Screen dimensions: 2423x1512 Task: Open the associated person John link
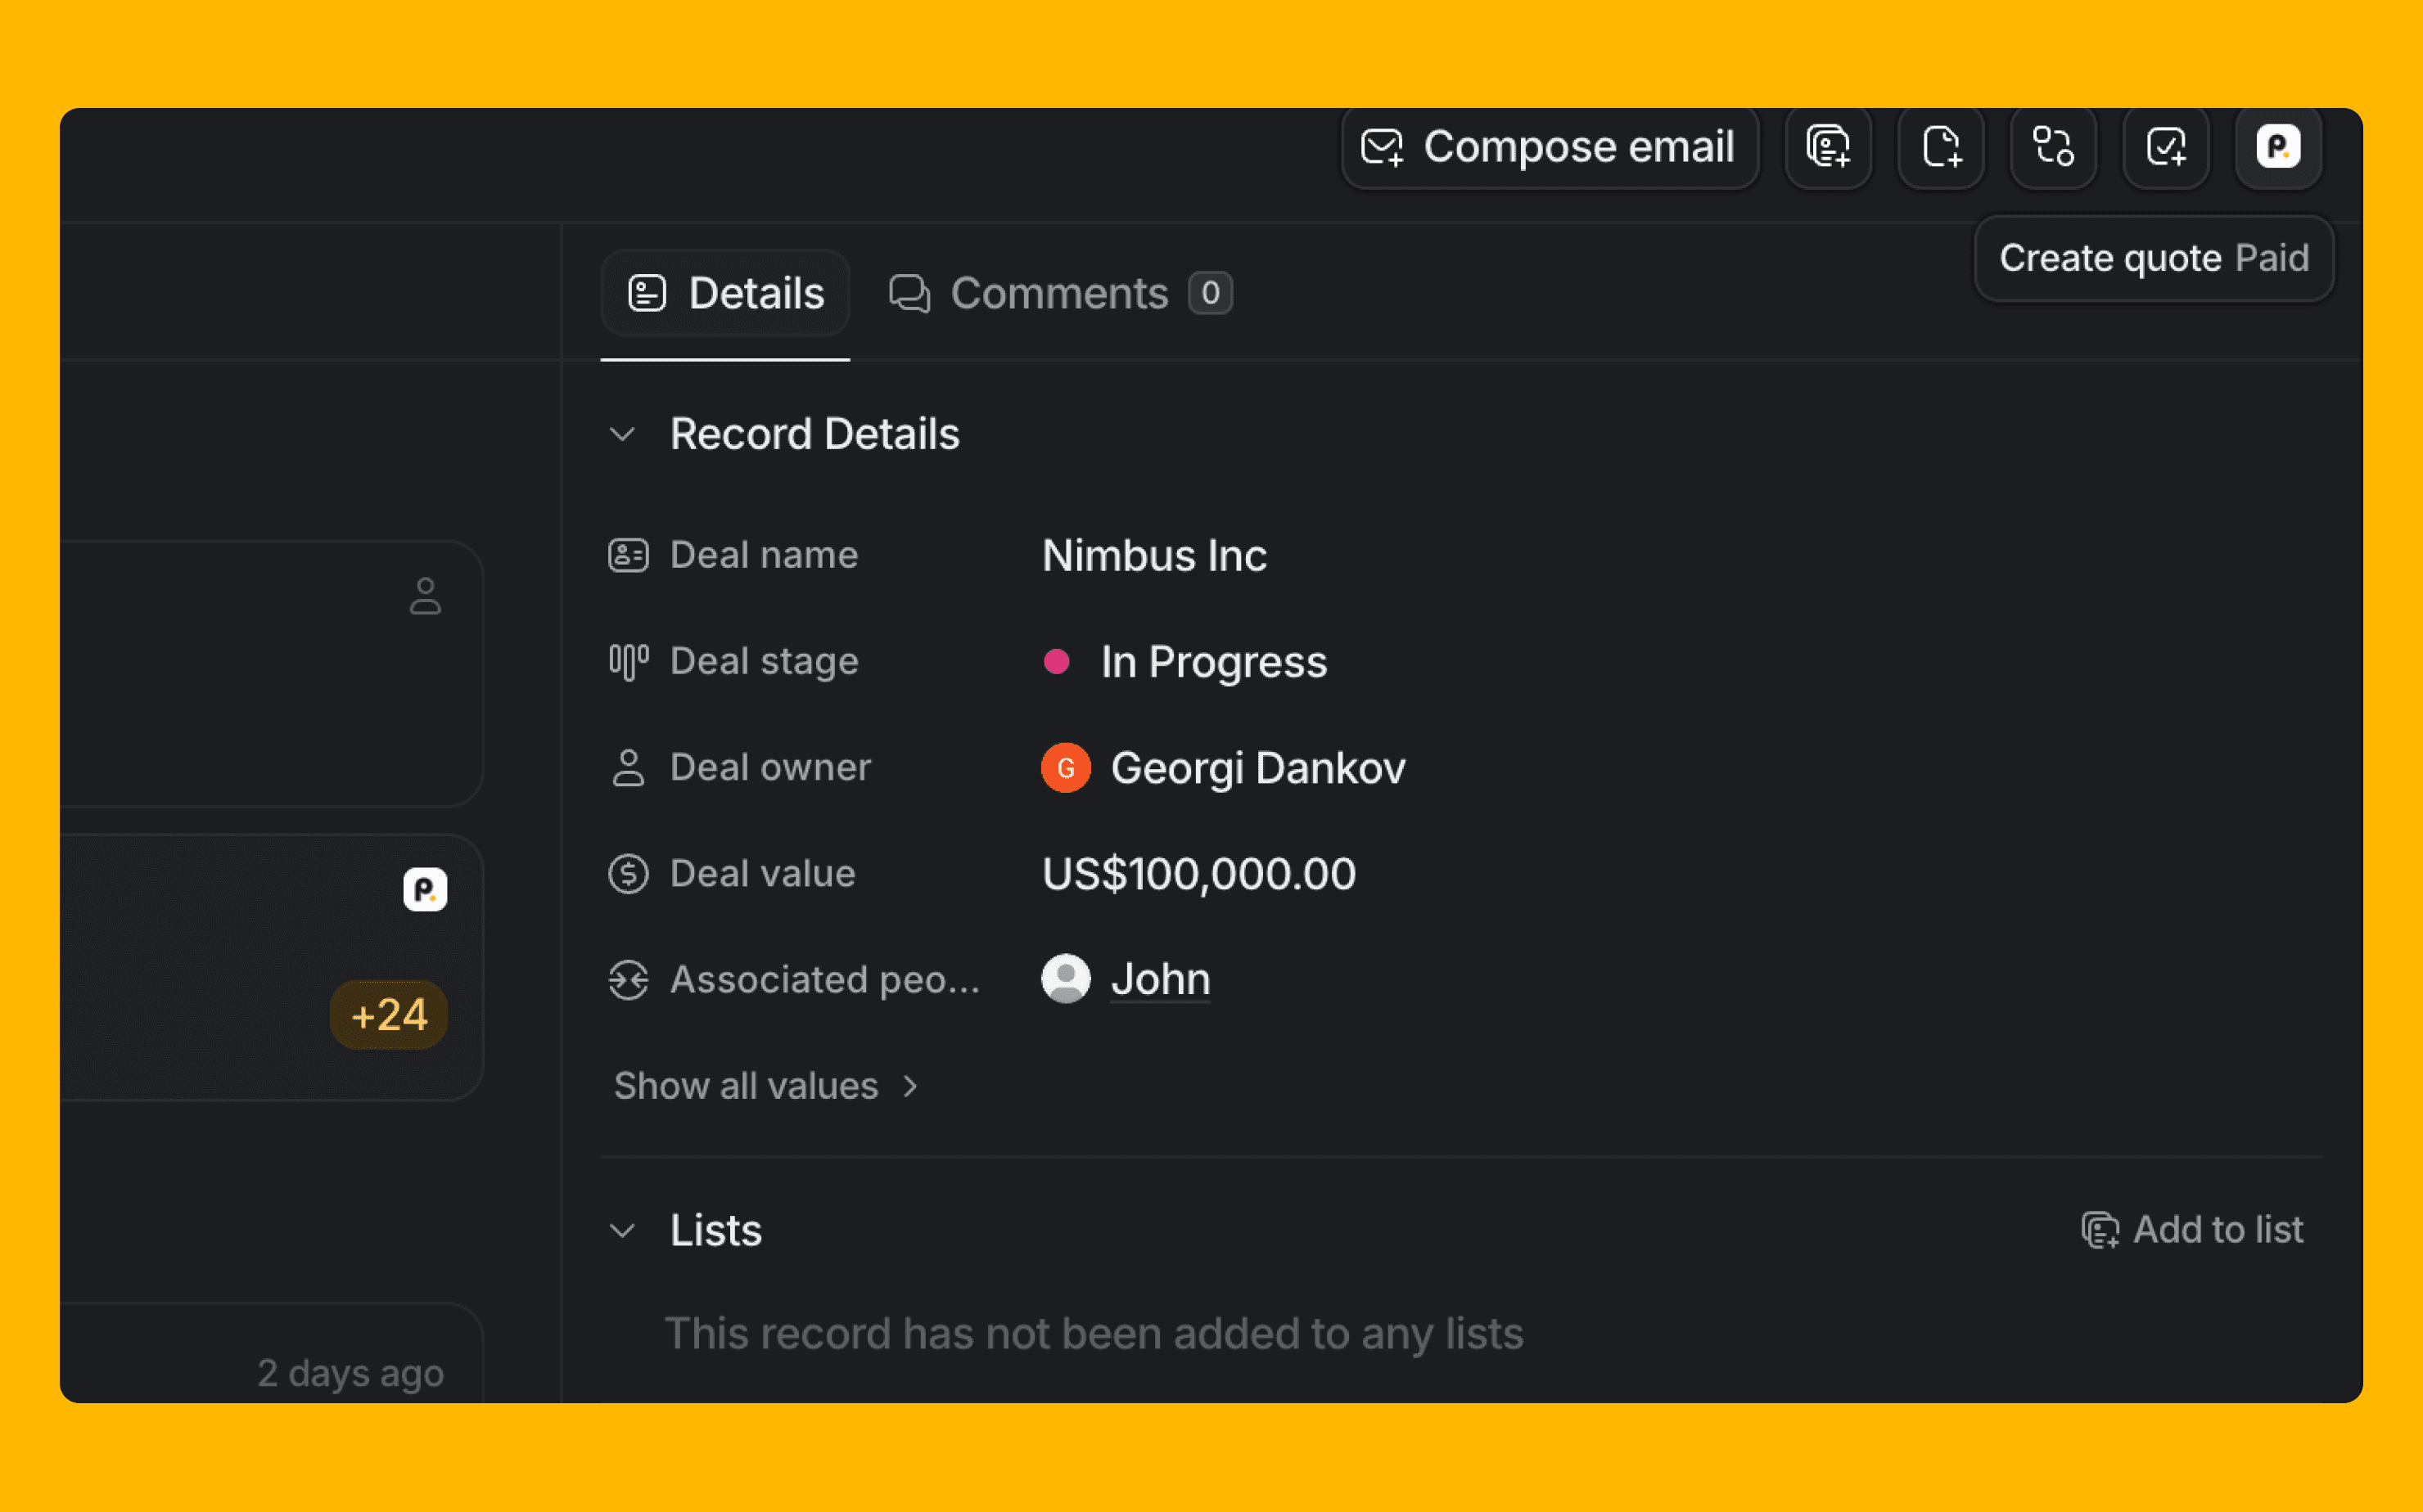[x=1161, y=979]
